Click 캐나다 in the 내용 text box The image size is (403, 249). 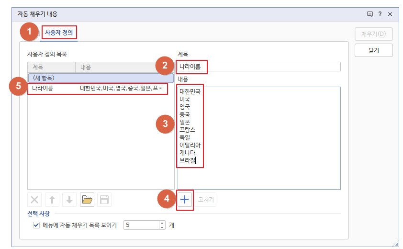click(187, 153)
